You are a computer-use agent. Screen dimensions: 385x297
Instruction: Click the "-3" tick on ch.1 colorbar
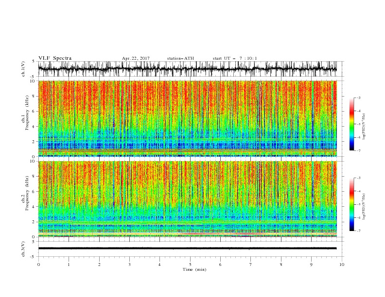pos(358,98)
